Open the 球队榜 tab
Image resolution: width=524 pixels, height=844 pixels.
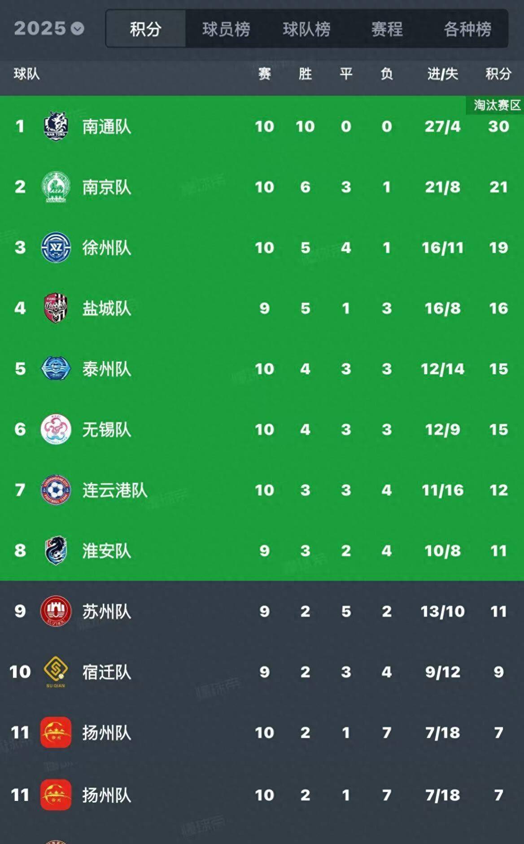click(x=306, y=29)
